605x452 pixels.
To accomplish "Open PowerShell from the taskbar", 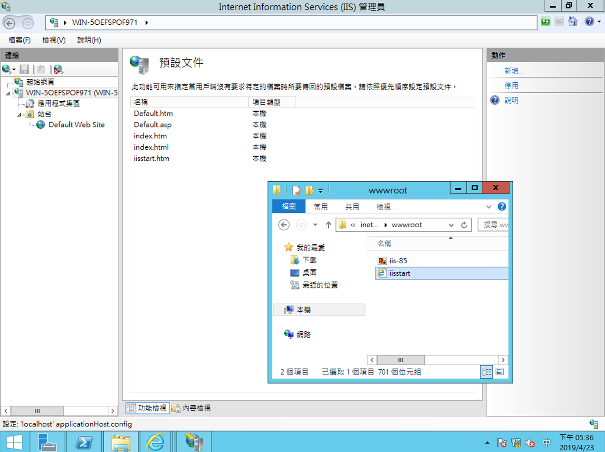I will coord(84,442).
